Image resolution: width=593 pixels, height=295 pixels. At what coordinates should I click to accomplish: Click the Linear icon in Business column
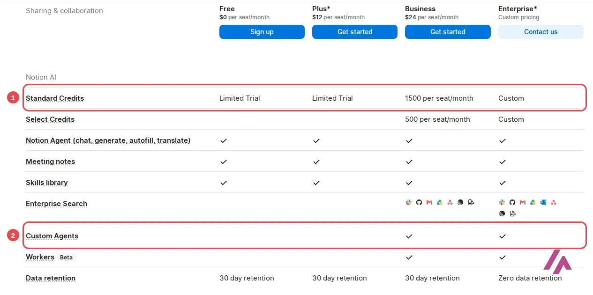(460, 202)
